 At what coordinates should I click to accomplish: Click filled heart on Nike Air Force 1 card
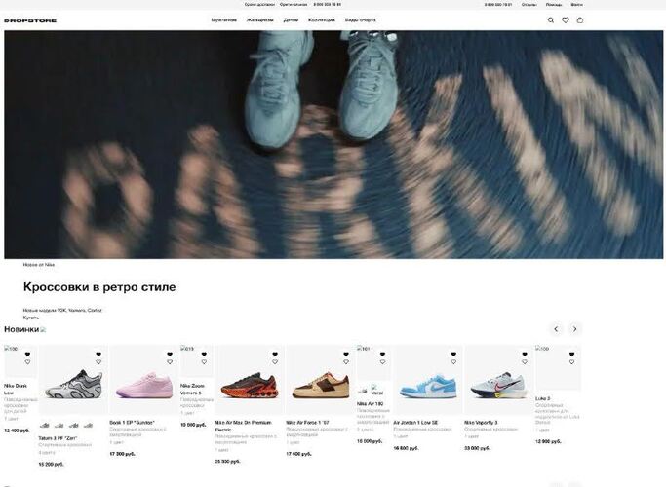(346, 355)
